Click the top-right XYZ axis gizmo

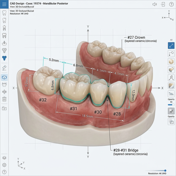click(x=168, y=16)
